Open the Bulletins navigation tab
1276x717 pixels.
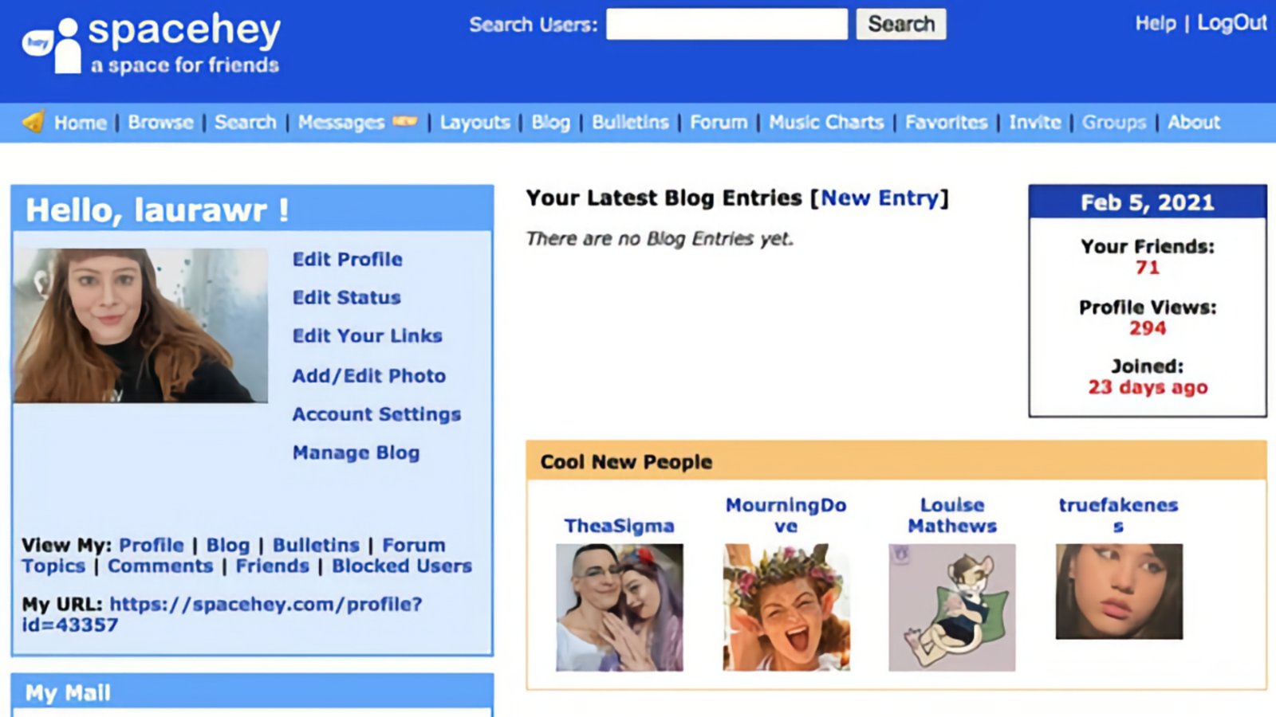pyautogui.click(x=629, y=122)
